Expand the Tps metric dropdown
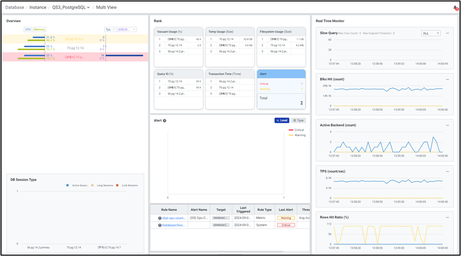This screenshot has height=256, width=461. click(110, 30)
